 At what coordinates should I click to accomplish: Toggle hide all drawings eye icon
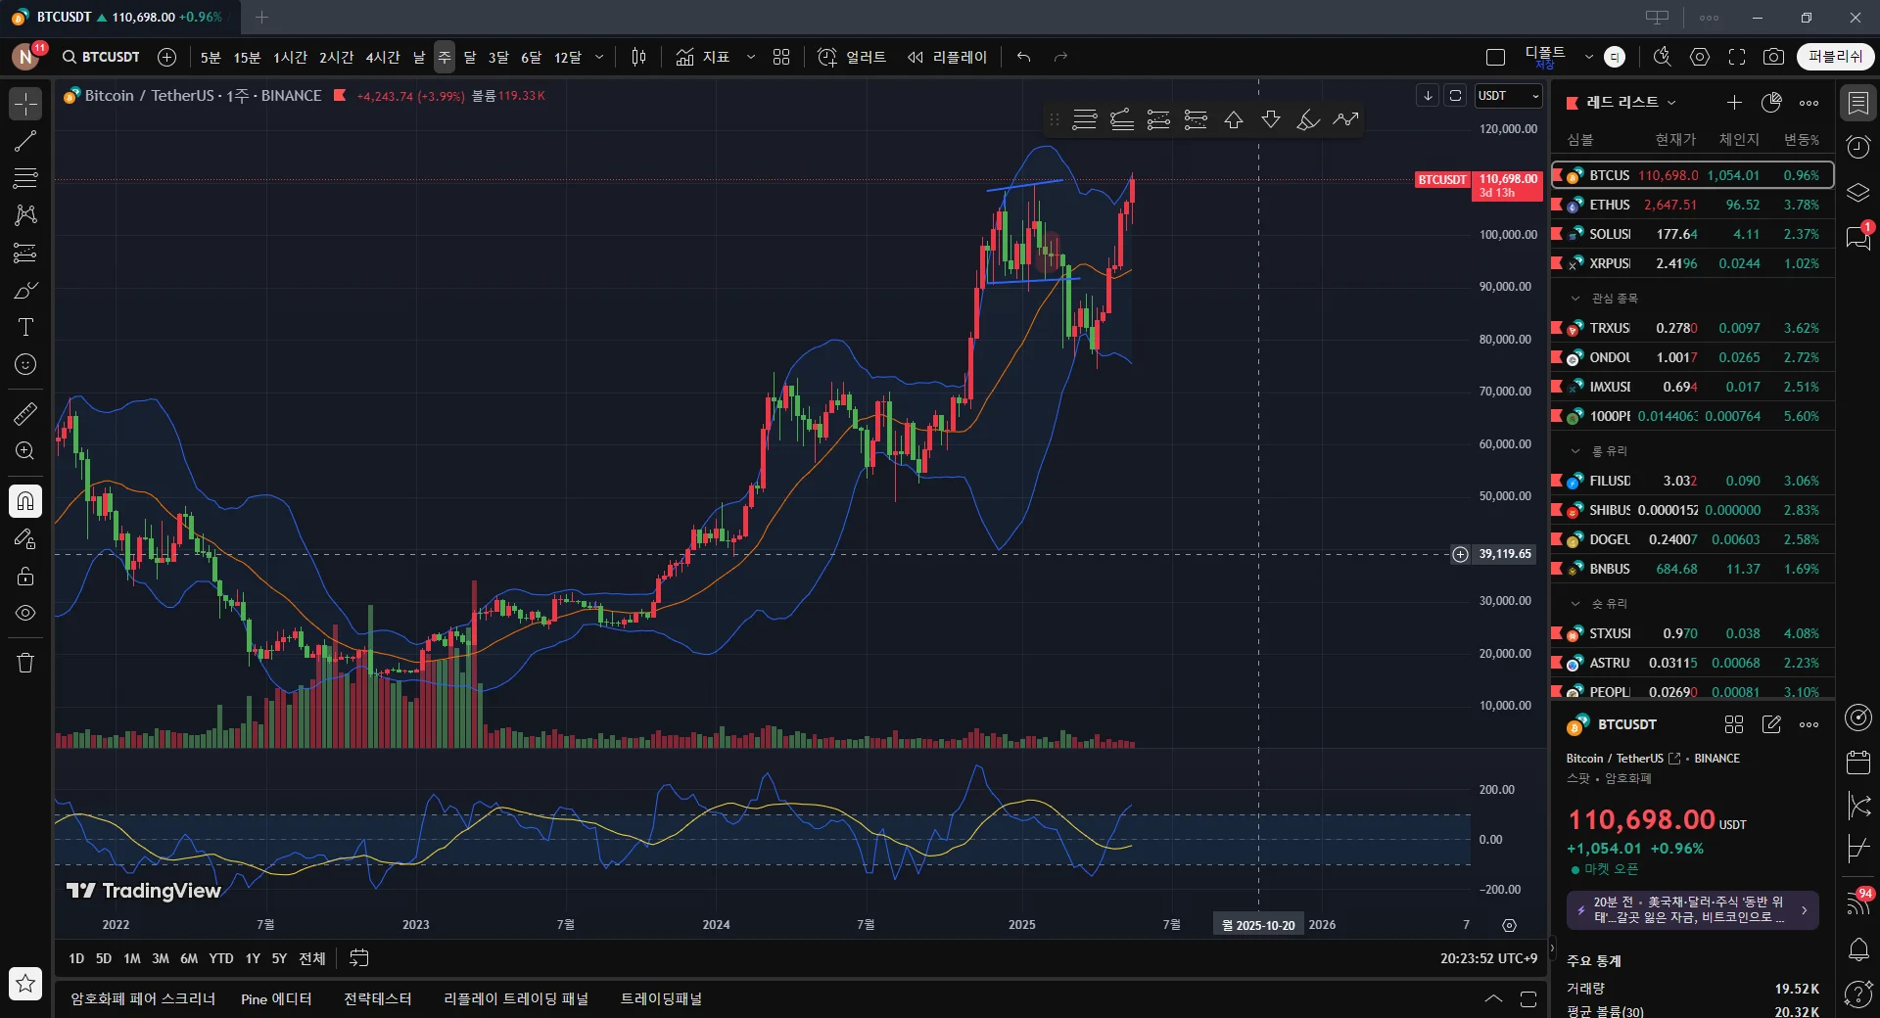(25, 613)
